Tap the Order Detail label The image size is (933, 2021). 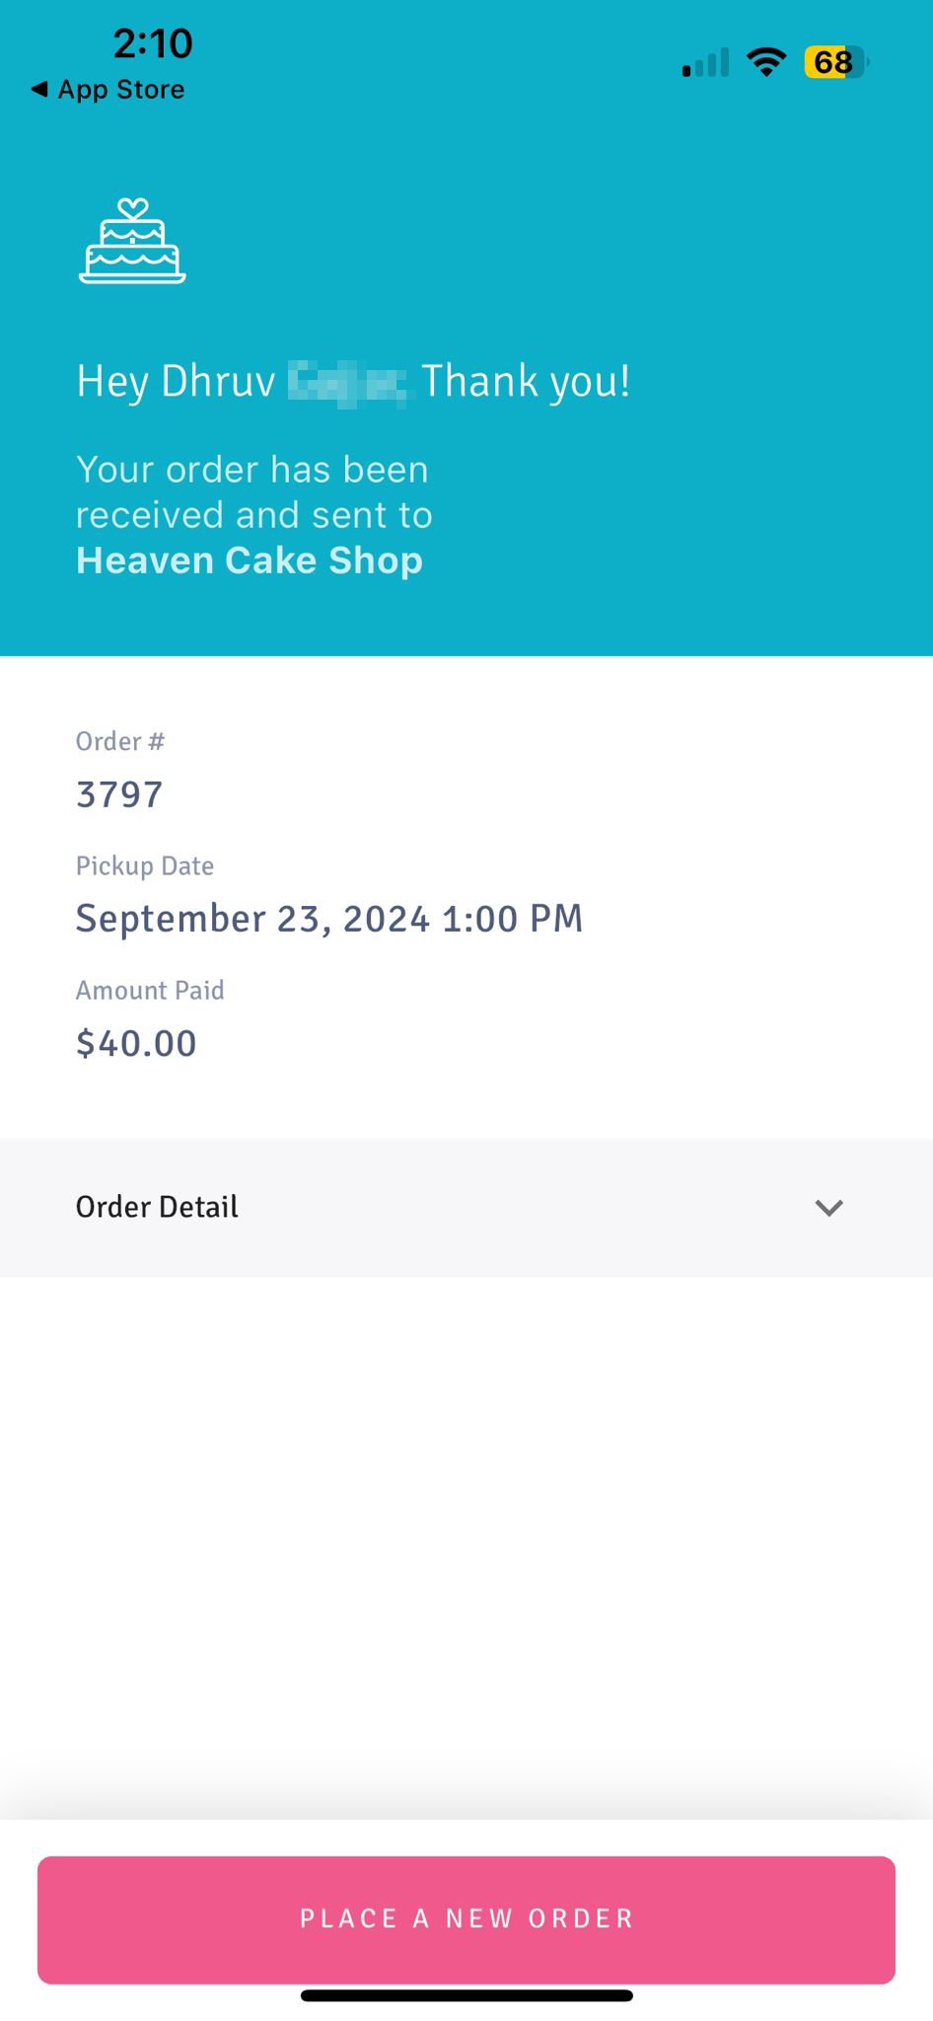point(157,1207)
